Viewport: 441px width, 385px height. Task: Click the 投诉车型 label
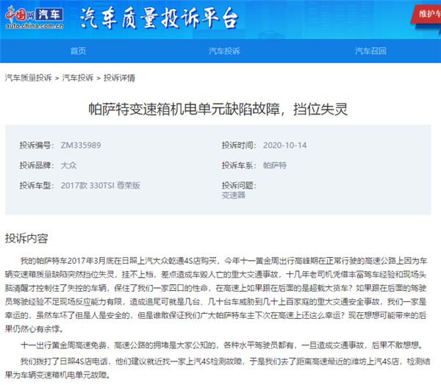click(37, 186)
